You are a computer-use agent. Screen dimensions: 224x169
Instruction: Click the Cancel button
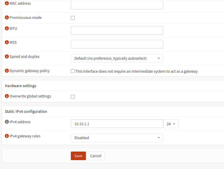[x=96, y=156]
